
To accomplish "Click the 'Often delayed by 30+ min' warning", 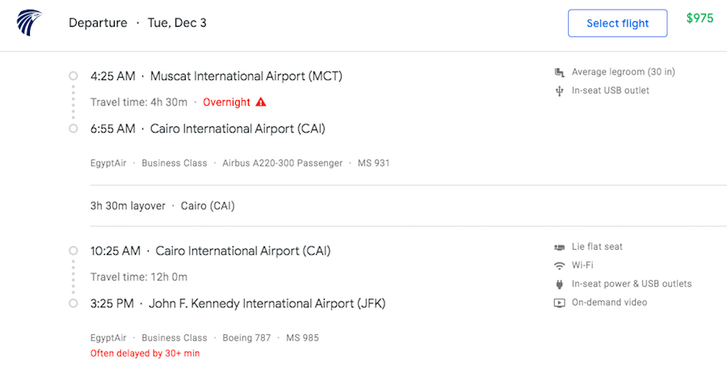I will 145,353.
